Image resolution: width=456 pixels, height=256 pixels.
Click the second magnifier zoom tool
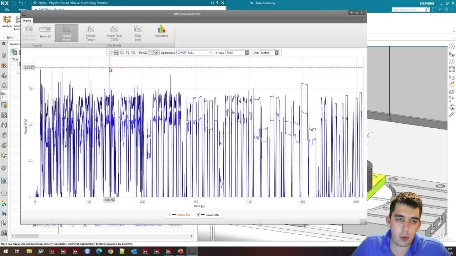[122, 53]
